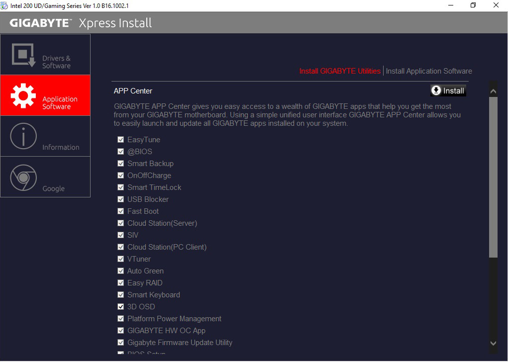508x362 pixels.
Task: Click the scrollbar down arrow
Action: [493, 343]
